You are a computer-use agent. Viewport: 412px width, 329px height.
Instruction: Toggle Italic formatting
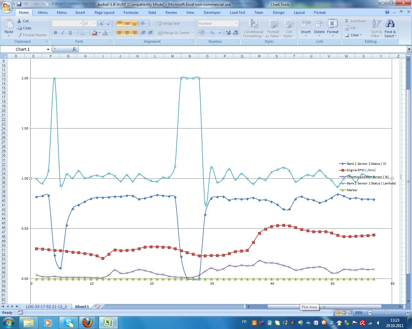tap(63, 33)
